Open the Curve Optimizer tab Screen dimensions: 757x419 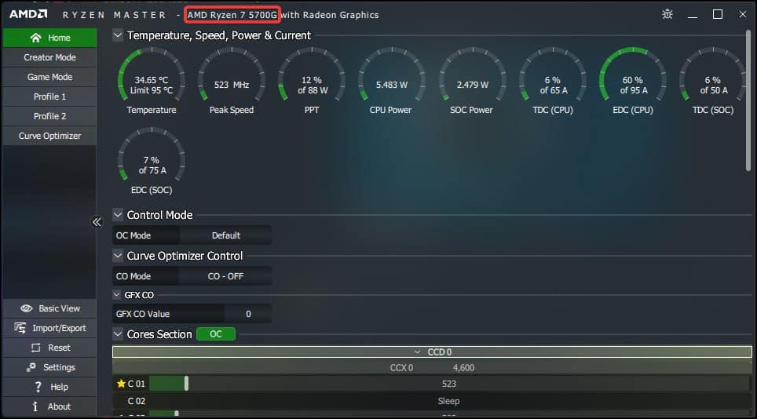click(x=49, y=136)
